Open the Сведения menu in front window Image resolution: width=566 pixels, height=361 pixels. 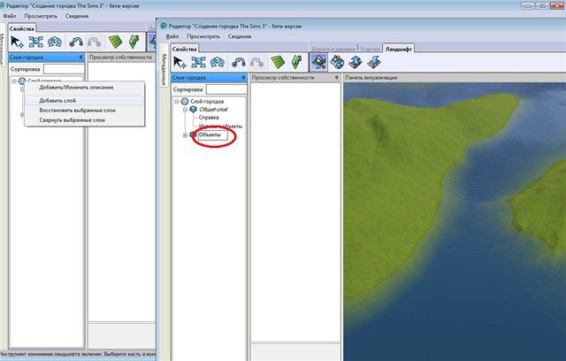click(240, 36)
